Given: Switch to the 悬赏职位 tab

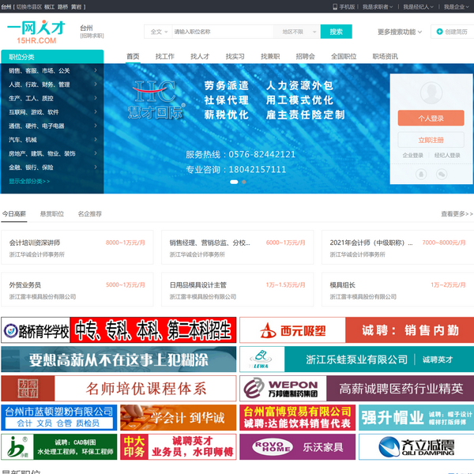Looking at the screenshot, I should 52,214.
